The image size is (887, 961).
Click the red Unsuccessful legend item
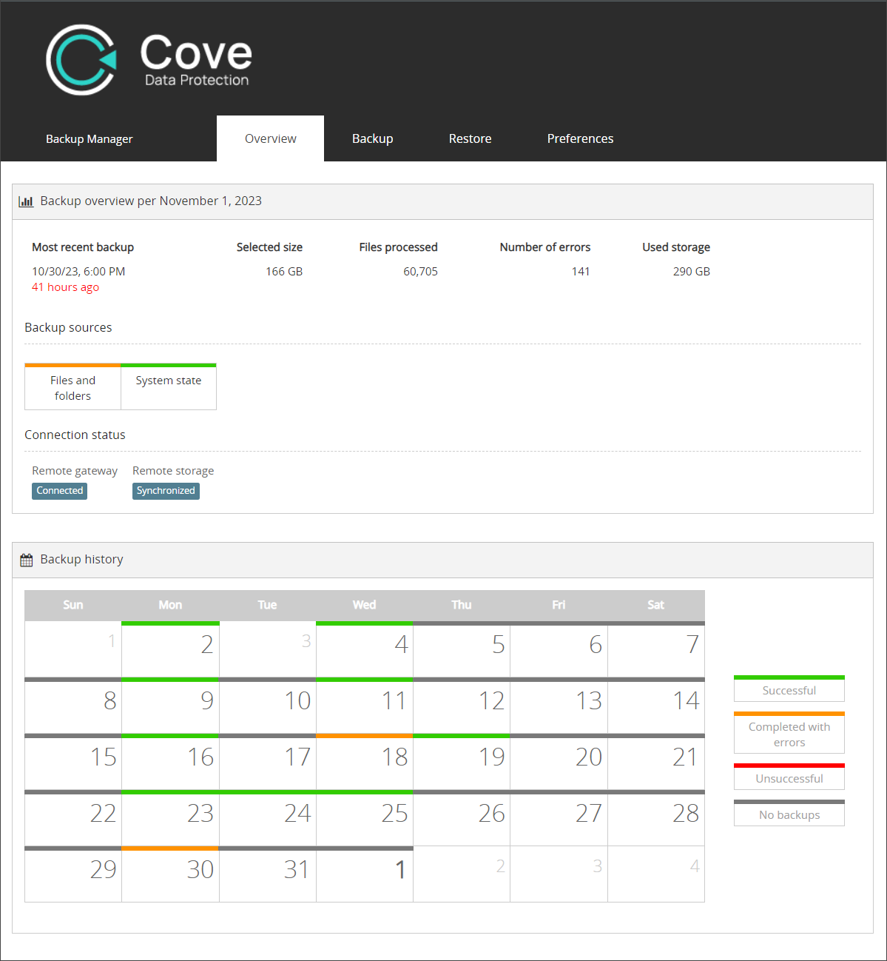(x=789, y=778)
